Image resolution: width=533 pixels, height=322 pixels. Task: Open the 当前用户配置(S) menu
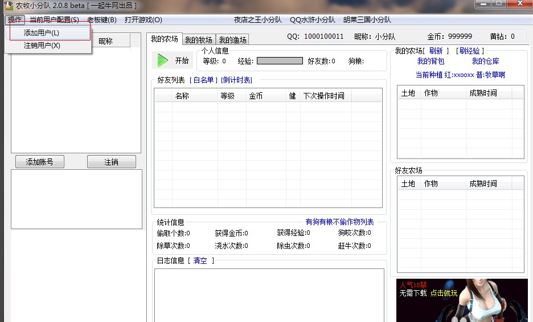(x=54, y=20)
